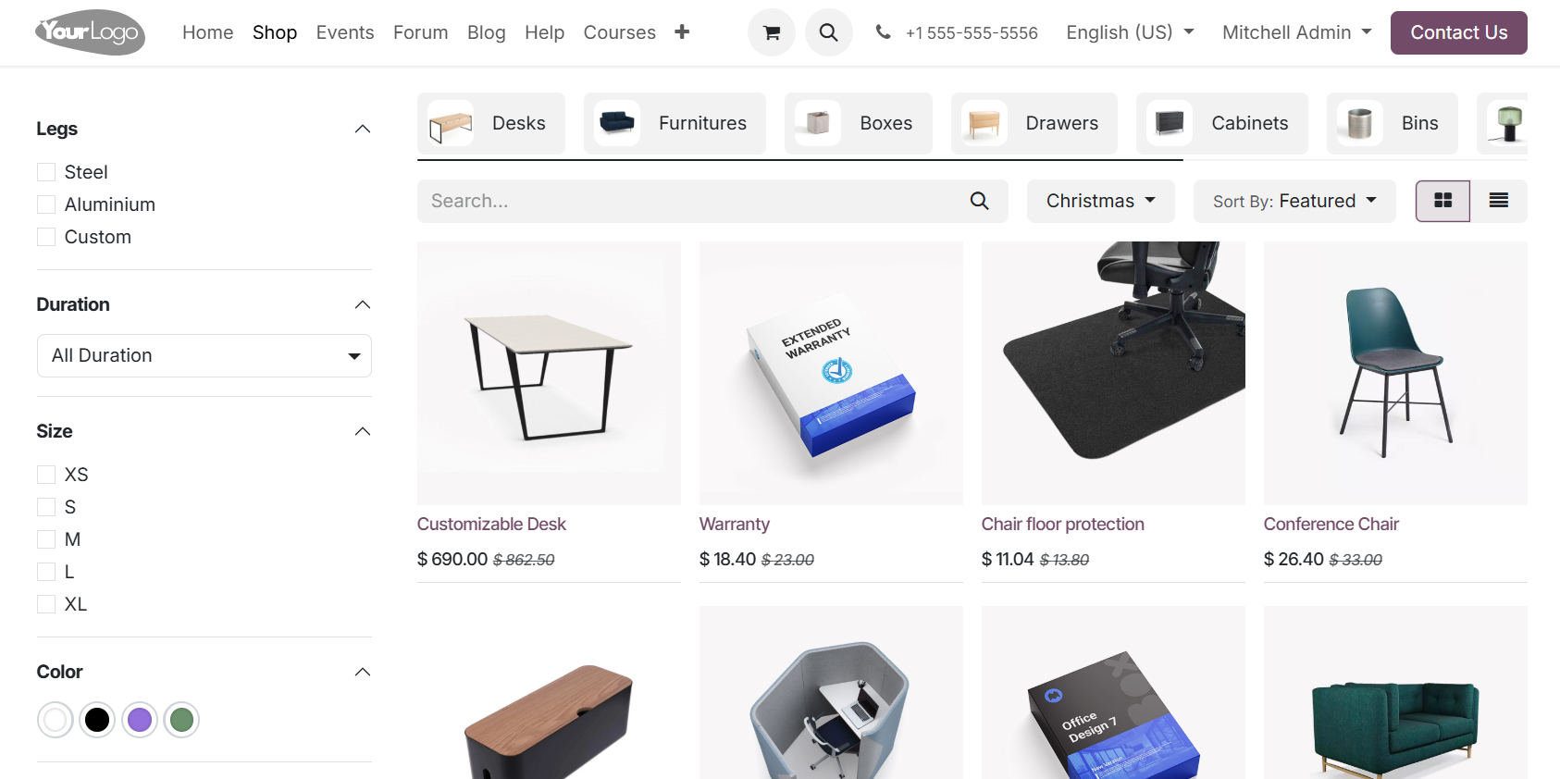
Task: Enable the XL size filter
Action: (x=46, y=604)
